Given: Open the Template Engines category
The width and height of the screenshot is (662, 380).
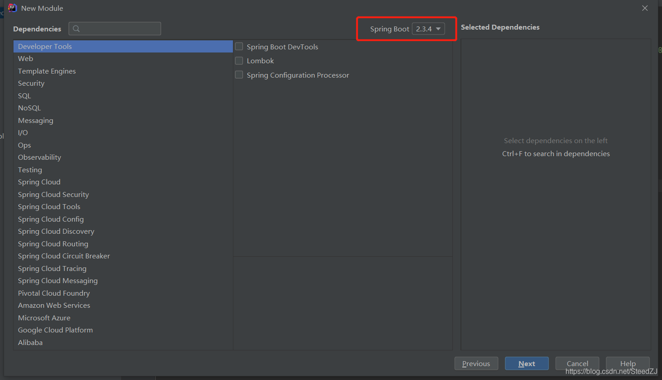Looking at the screenshot, I should [x=123, y=71].
